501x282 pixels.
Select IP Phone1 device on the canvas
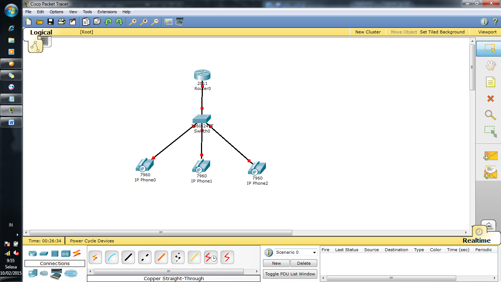[x=201, y=166]
